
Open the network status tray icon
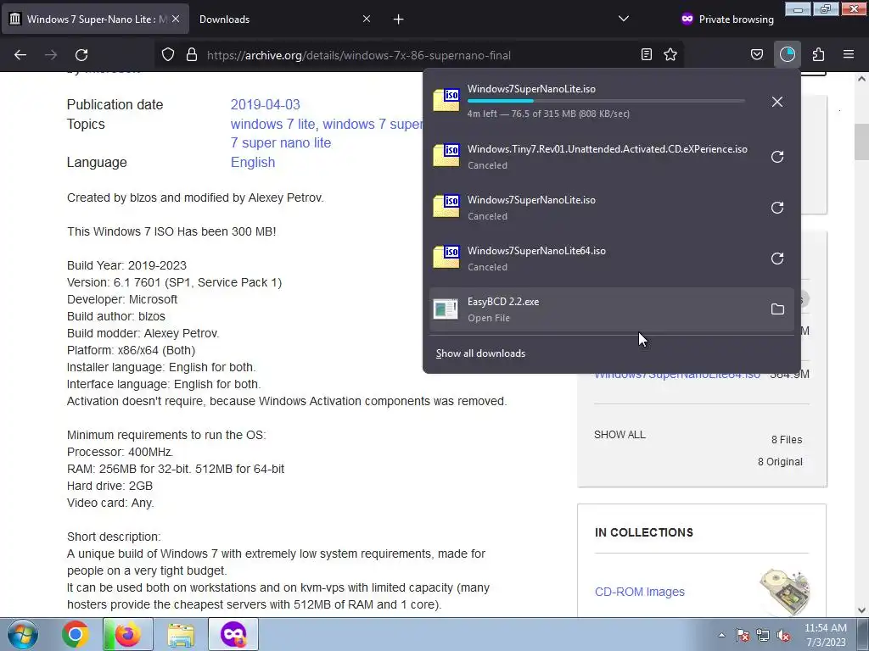point(763,635)
